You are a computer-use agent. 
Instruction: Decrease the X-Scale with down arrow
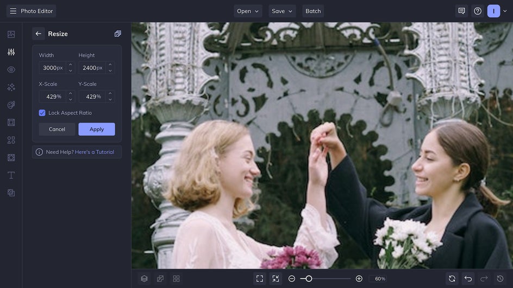70,99
